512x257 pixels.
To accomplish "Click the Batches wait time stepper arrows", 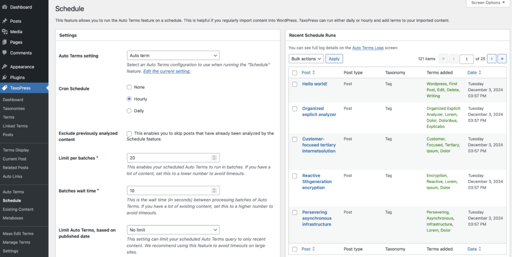I will (x=214, y=190).
